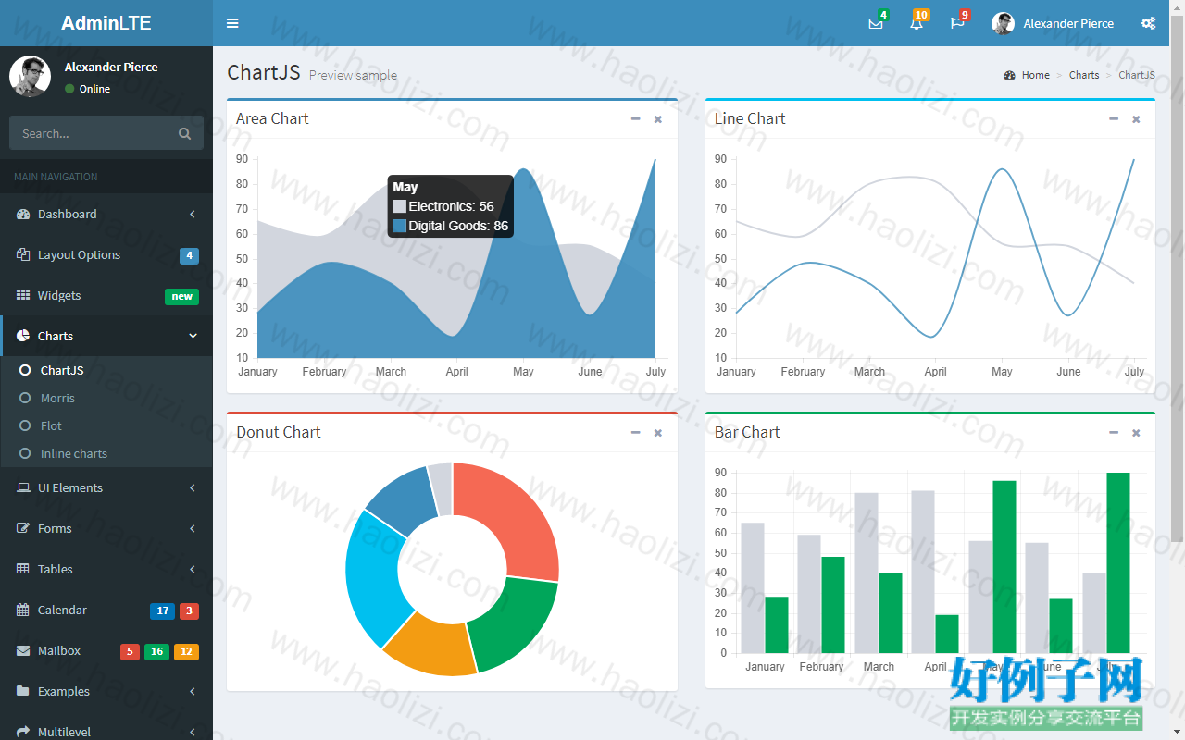Remove the Donut Chart box
The height and width of the screenshot is (740, 1185).
coord(658,433)
